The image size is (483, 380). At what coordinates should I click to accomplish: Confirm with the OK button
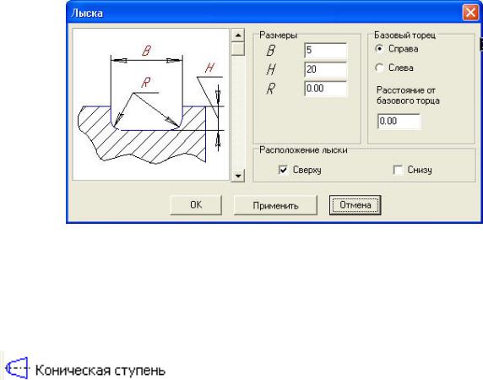pyautogui.click(x=196, y=205)
